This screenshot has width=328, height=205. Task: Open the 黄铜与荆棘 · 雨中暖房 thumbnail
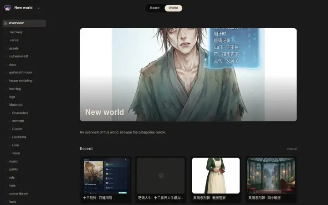(271, 176)
